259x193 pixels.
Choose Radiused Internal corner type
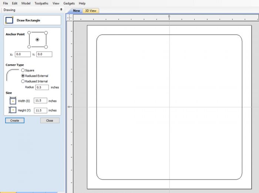click(x=23, y=81)
